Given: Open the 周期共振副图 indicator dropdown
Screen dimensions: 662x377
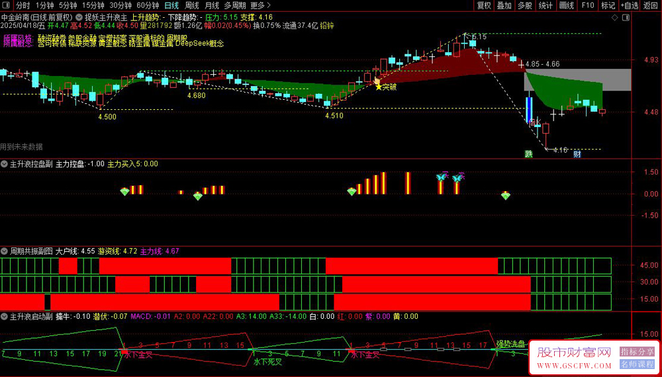Looking at the screenshot, I should tap(5, 251).
